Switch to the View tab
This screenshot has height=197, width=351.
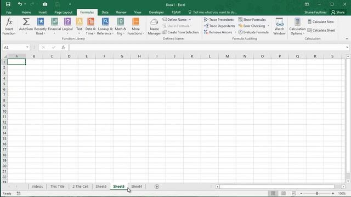tap(138, 12)
